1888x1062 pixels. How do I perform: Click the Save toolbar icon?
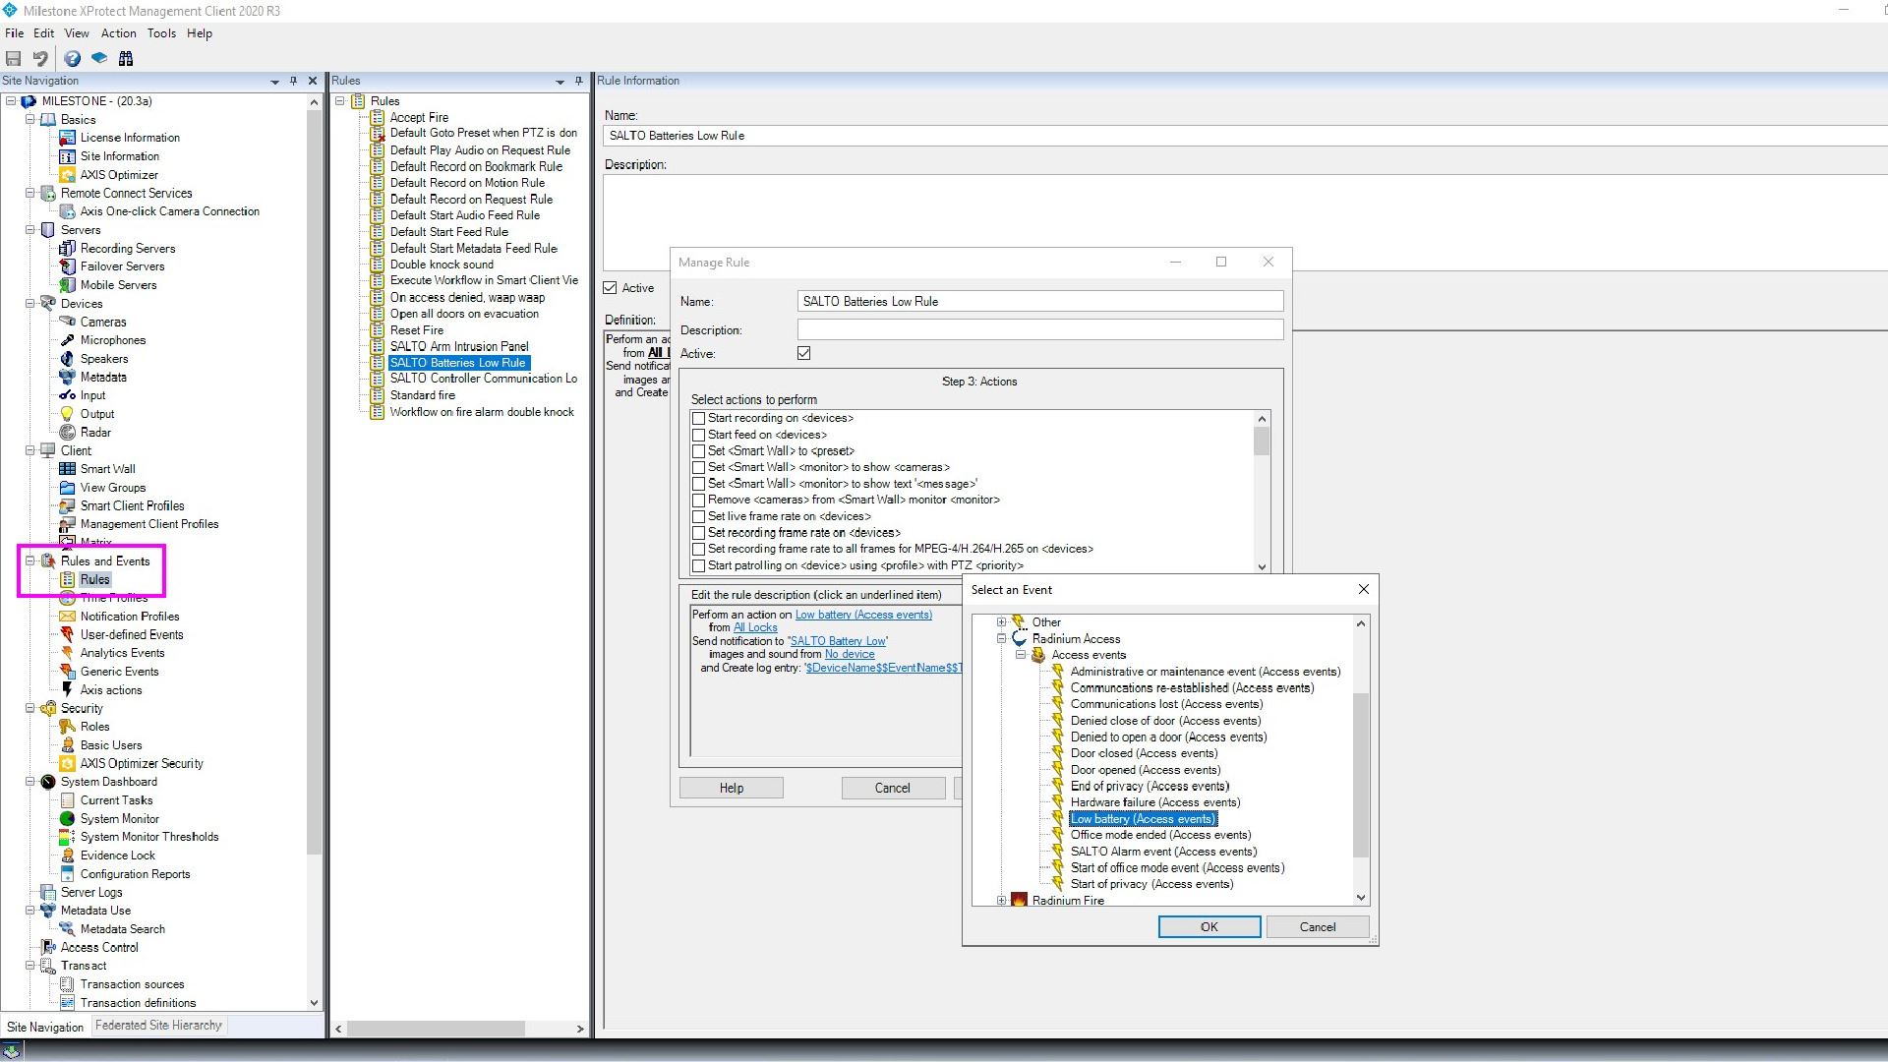(x=14, y=59)
